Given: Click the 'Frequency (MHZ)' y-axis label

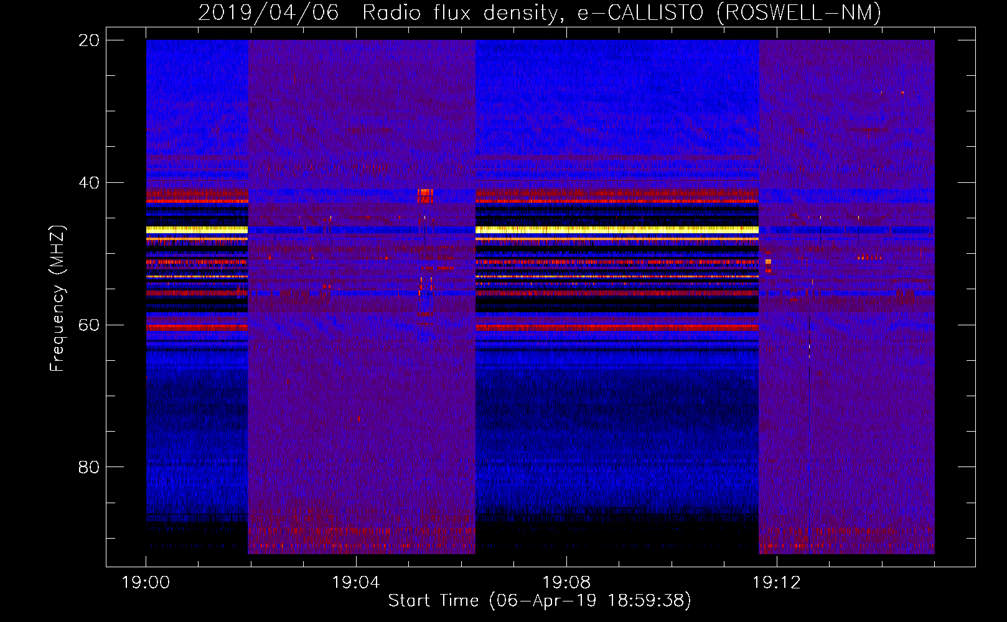Looking at the screenshot, I should (57, 299).
